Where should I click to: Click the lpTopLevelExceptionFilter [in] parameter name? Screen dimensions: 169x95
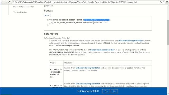click(57, 38)
